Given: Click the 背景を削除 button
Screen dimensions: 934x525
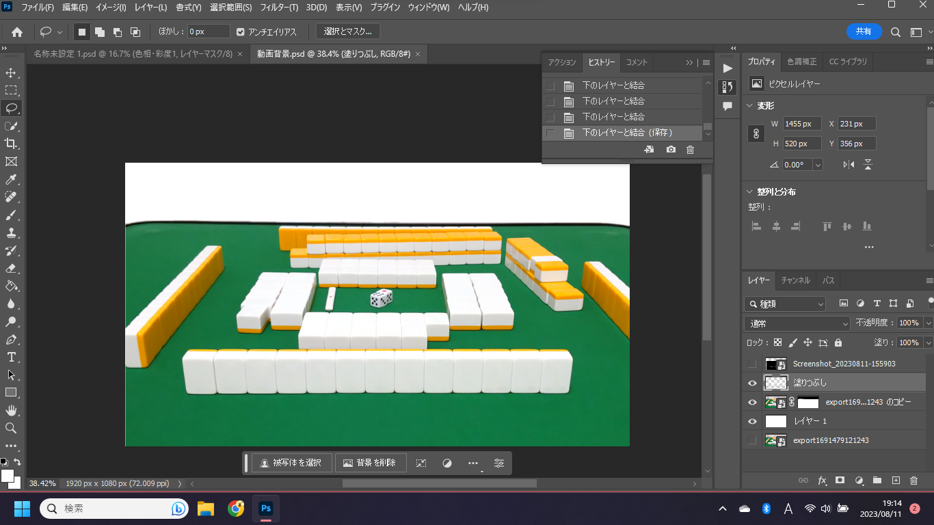Looking at the screenshot, I should point(369,463).
